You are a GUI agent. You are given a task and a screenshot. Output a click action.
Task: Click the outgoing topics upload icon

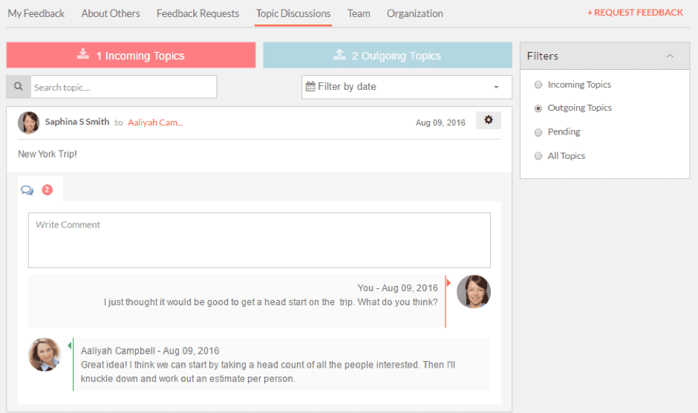click(339, 54)
